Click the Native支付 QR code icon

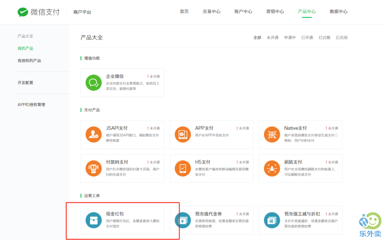(x=272, y=134)
